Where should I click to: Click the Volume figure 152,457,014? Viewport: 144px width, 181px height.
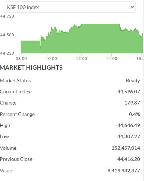(x=126, y=148)
